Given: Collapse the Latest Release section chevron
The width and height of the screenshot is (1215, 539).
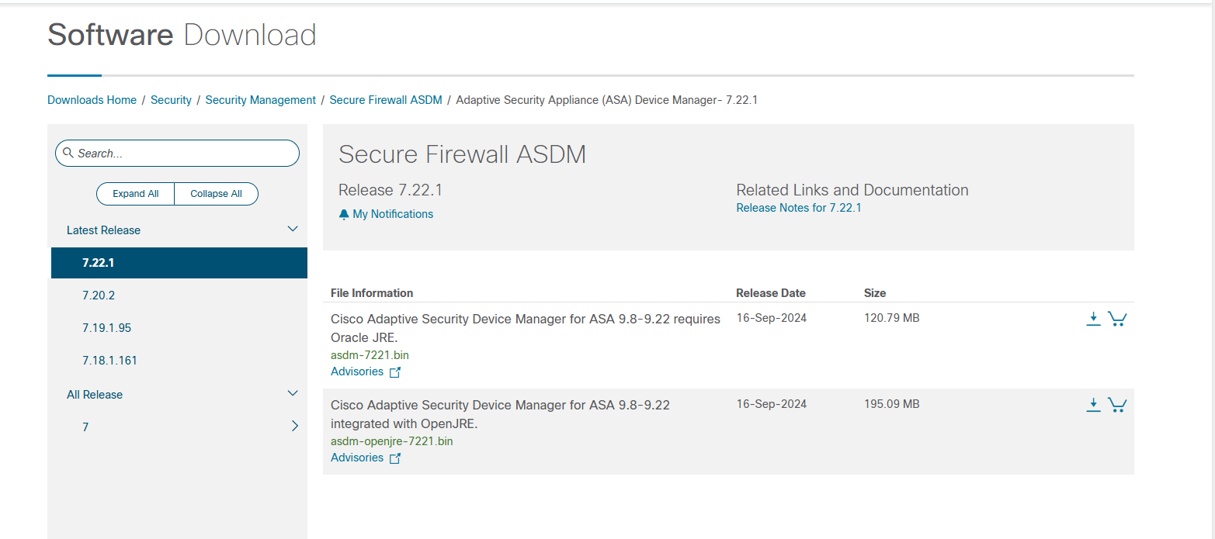Looking at the screenshot, I should [x=293, y=230].
